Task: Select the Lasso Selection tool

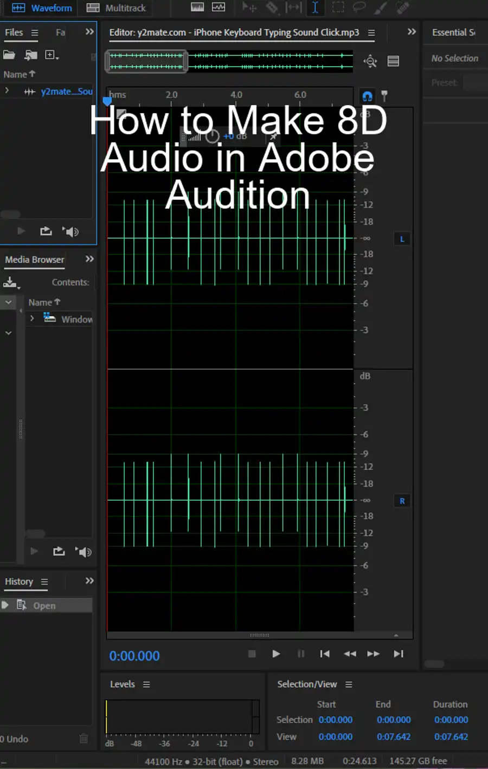Action: 359,8
